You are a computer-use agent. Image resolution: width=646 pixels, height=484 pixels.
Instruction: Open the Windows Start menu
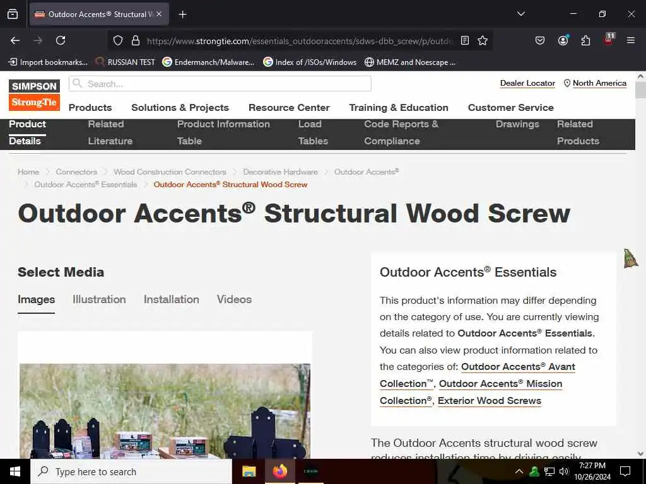coord(15,471)
